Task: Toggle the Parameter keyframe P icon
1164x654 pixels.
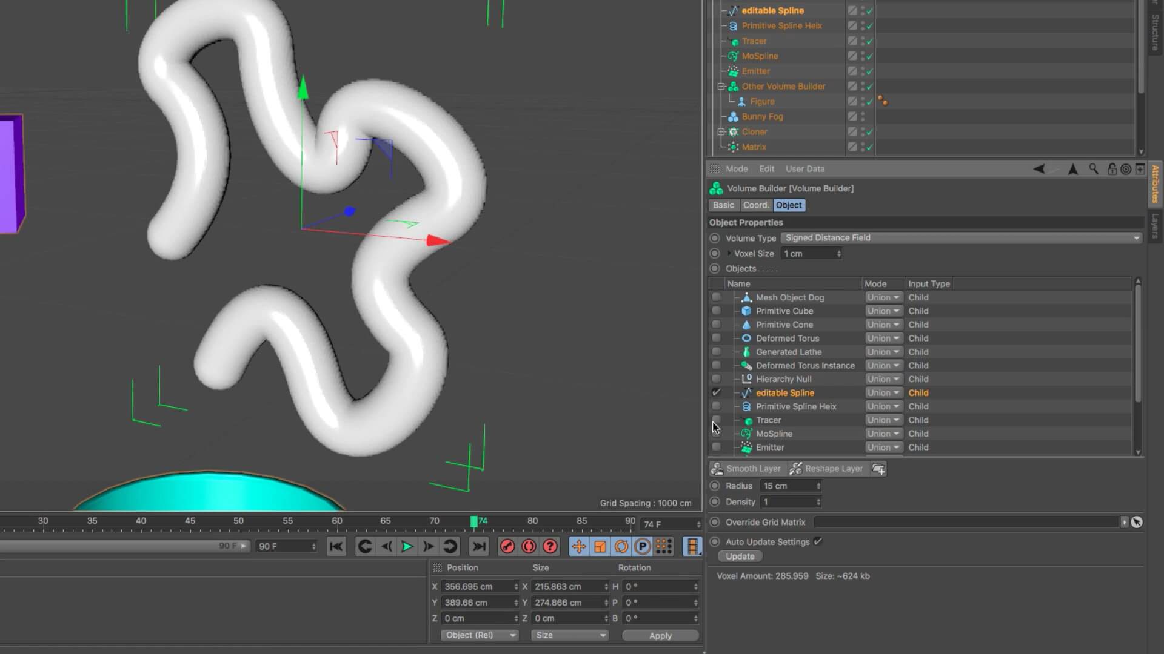Action: coord(643,547)
